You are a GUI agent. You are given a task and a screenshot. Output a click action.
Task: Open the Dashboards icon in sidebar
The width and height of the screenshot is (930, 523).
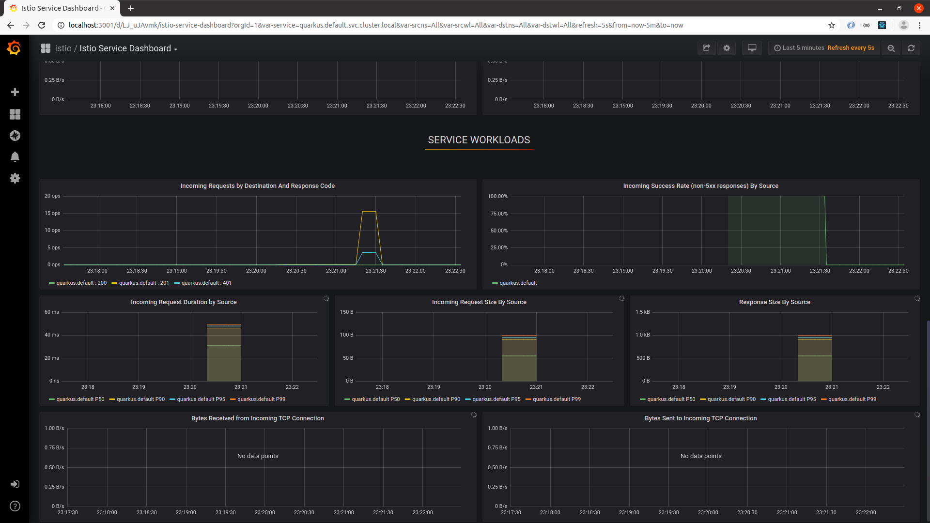pyautogui.click(x=15, y=114)
